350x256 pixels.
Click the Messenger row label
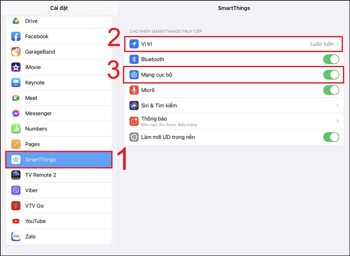pyautogui.click(x=38, y=113)
